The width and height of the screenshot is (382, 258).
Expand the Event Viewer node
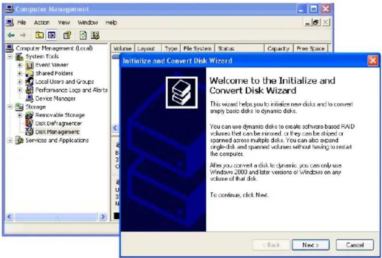coord(20,65)
